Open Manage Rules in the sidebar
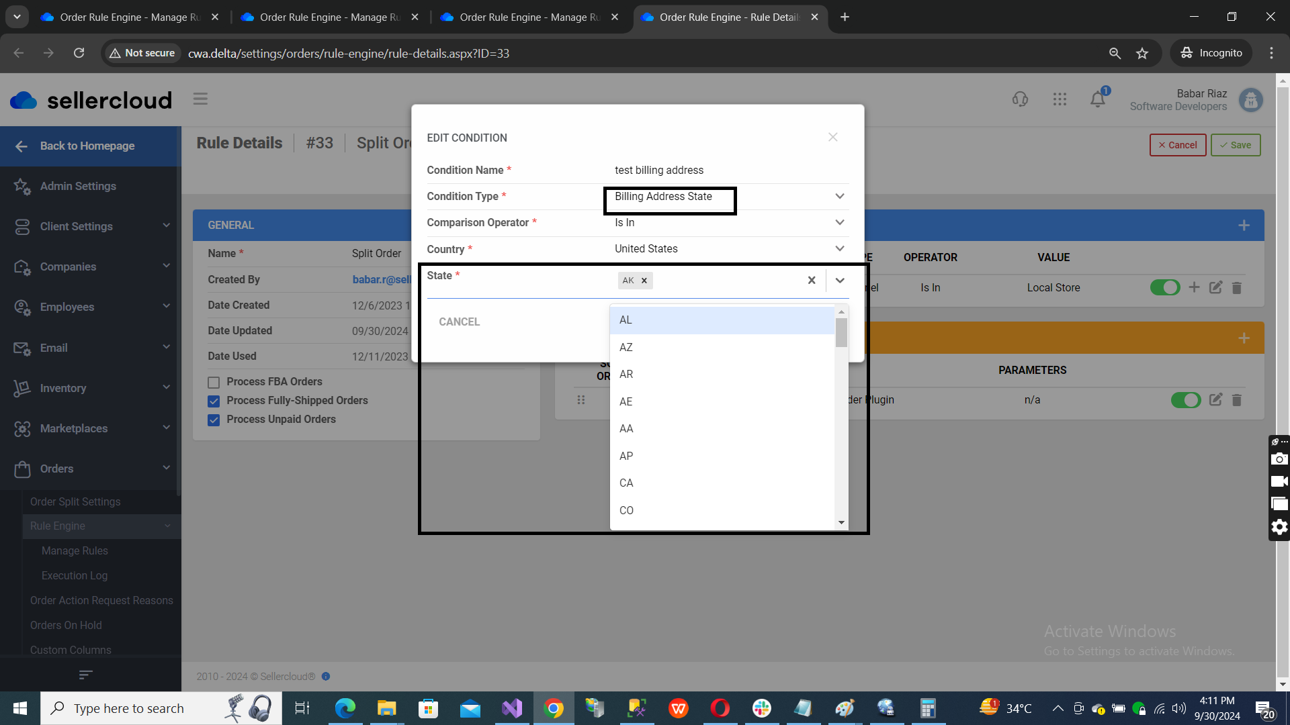The height and width of the screenshot is (725, 1290). coord(75,550)
